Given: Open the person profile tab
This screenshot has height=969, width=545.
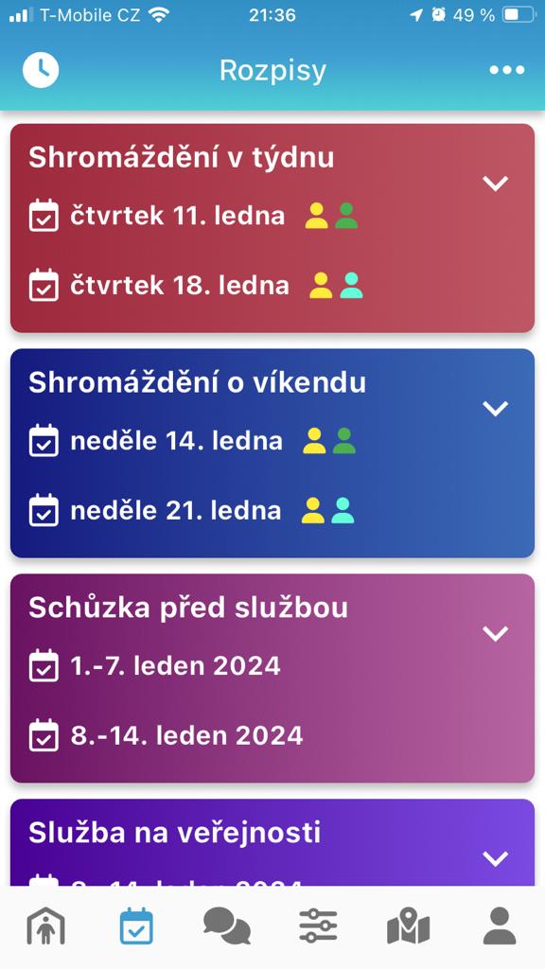Looking at the screenshot, I should (x=500, y=925).
